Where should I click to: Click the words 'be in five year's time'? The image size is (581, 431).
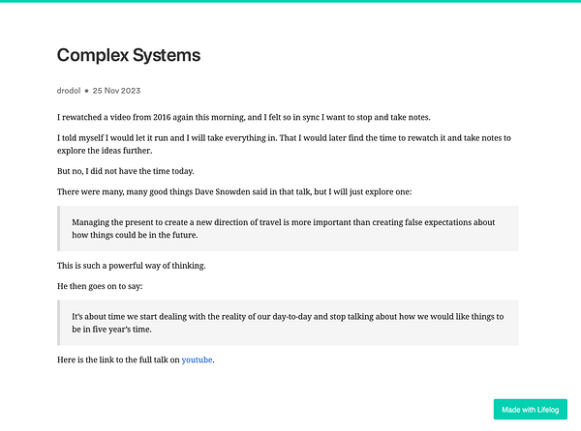tap(111, 330)
